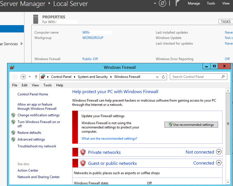Viewport: 233px width, 186px height.
Task: Click the red shield icon for Private networks
Action: [x=83, y=152]
